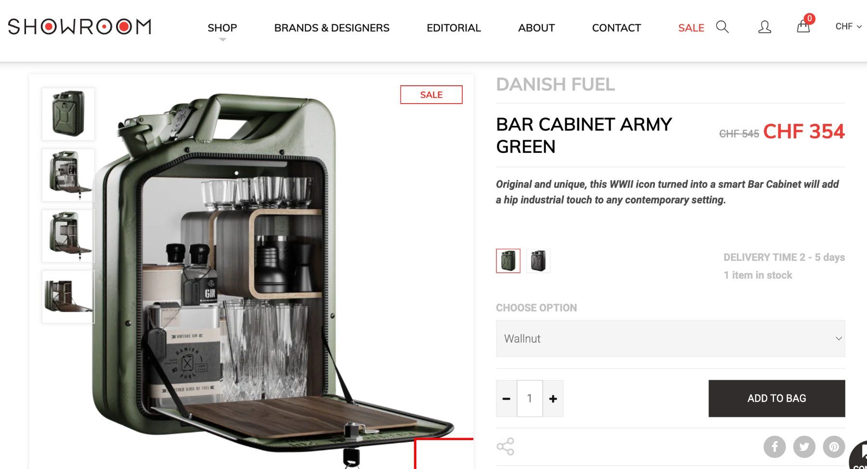Go to the SALE page
The height and width of the screenshot is (469, 867).
691,28
